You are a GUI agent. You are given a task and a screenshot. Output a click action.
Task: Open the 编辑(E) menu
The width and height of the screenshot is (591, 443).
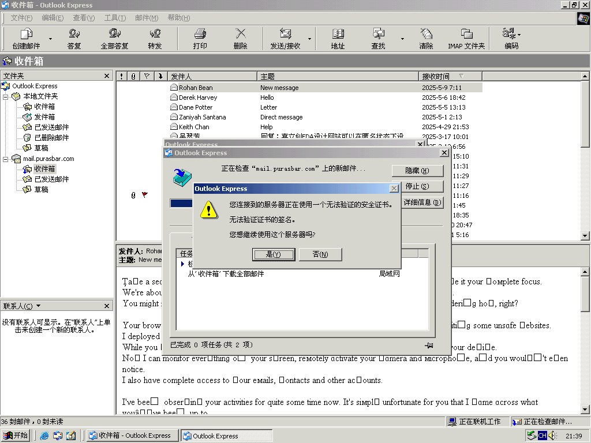[53, 18]
